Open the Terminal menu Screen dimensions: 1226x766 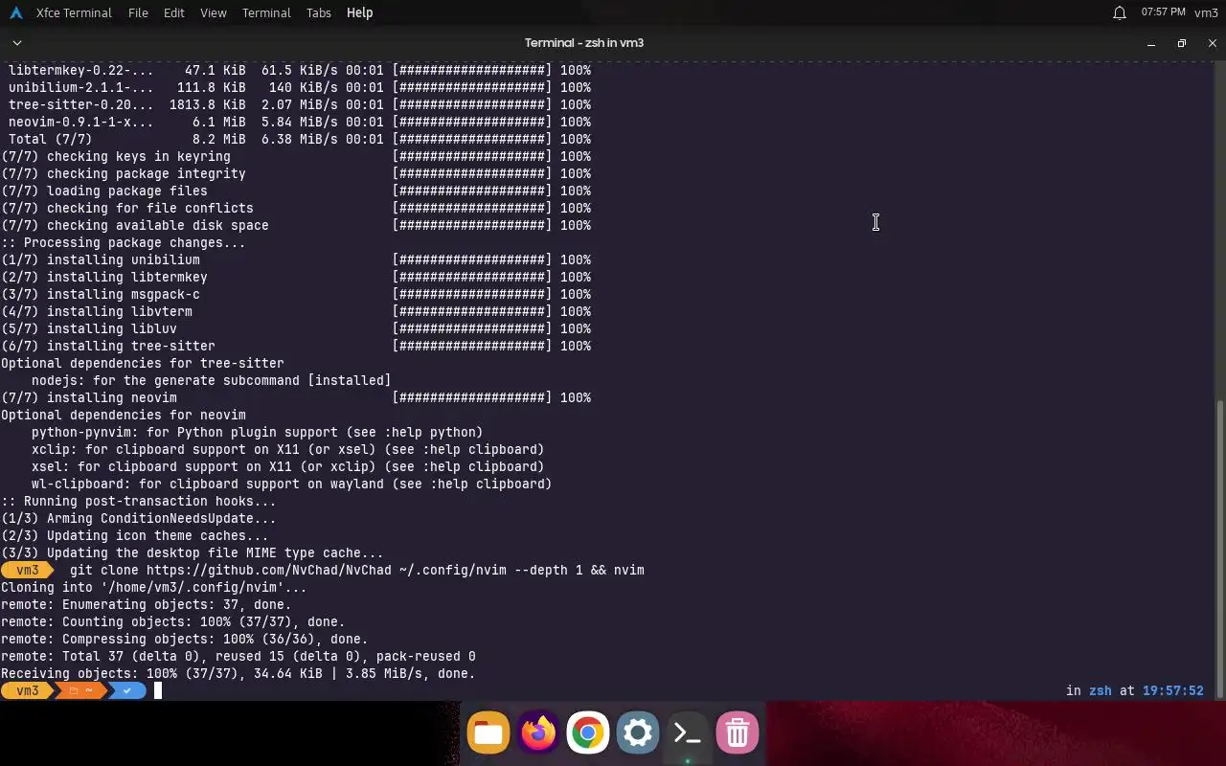coord(266,12)
